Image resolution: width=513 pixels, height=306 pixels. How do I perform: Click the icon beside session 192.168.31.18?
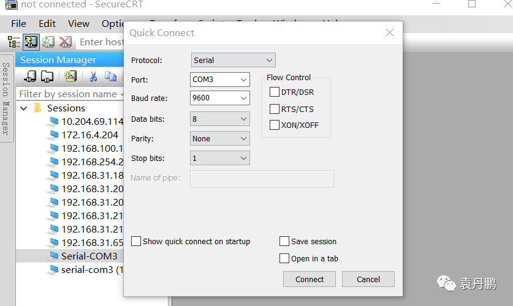(53, 176)
